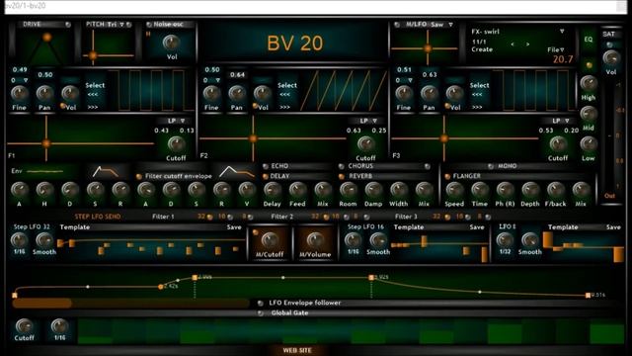The height and width of the screenshot is (356, 632).
Task: Click the reverb Width knob
Action: (399, 190)
